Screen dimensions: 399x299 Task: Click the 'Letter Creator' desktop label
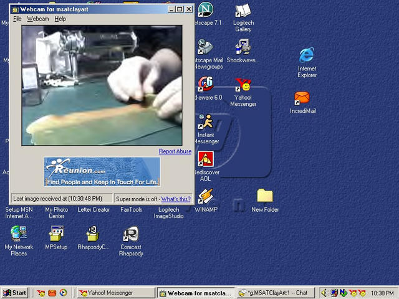click(x=94, y=210)
